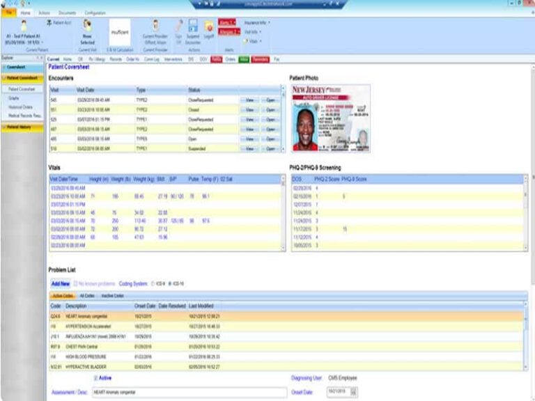The width and height of the screenshot is (535, 401).
Task: Select the ICD-9 coding system radio
Action: point(153,284)
